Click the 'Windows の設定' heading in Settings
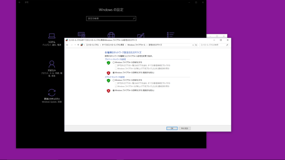285x160 pixels. pos(111,10)
